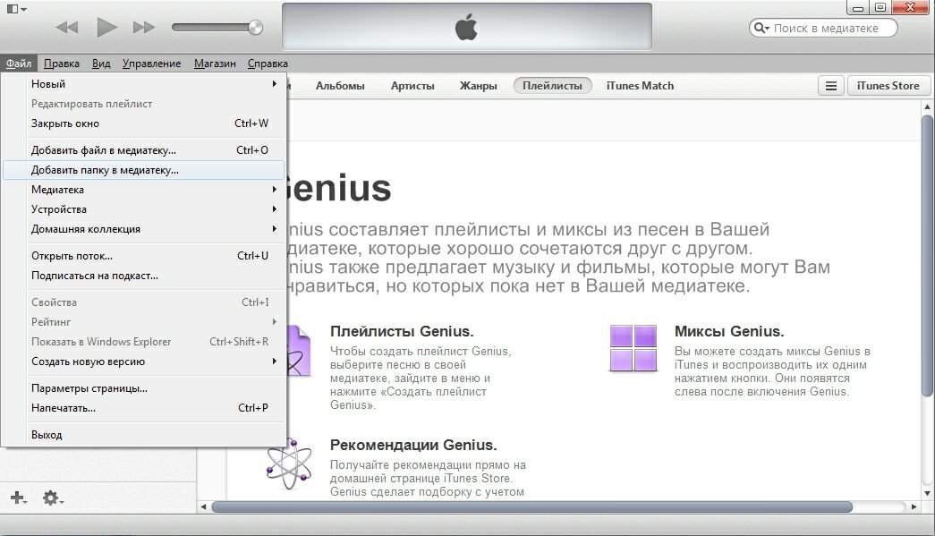Open the gear settings icon at the bottom

coord(51,498)
